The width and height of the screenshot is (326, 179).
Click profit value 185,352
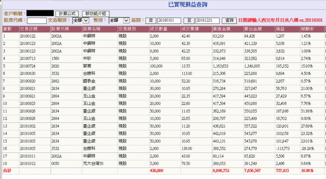tap(283, 66)
